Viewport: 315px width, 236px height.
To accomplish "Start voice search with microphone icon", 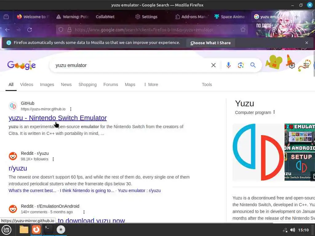I will pos(229,65).
